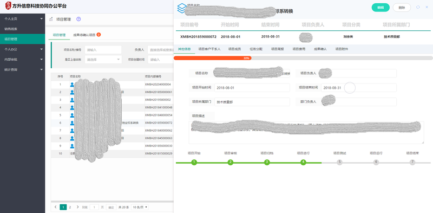Viewport: 433px width, 213px height.
Task: Click step 7 项目结束 on the timeline
Action: pos(412,162)
